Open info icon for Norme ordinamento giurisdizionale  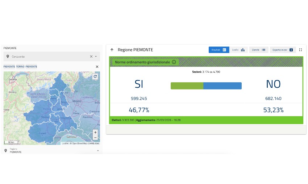pyautogui.click(x=174, y=62)
